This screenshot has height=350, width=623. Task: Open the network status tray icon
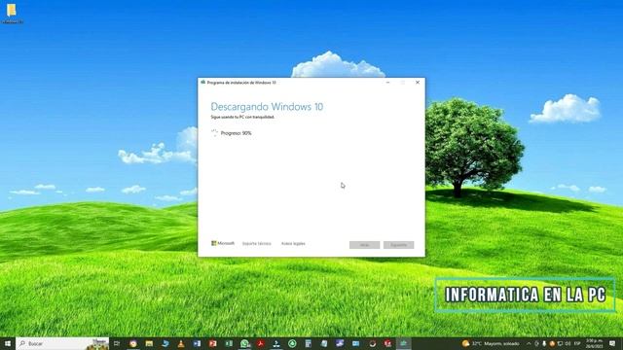(x=560, y=343)
